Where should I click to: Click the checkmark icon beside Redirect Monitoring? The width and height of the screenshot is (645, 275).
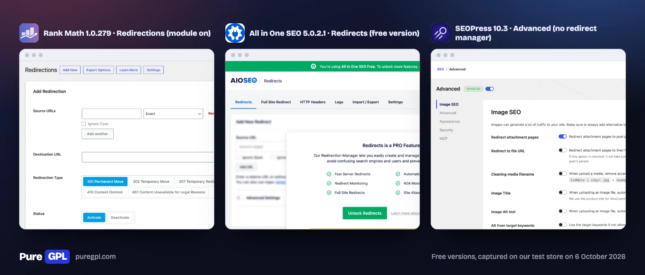[329, 183]
